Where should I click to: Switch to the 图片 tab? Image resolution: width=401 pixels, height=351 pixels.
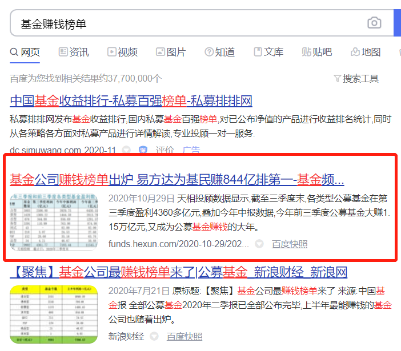171,53
